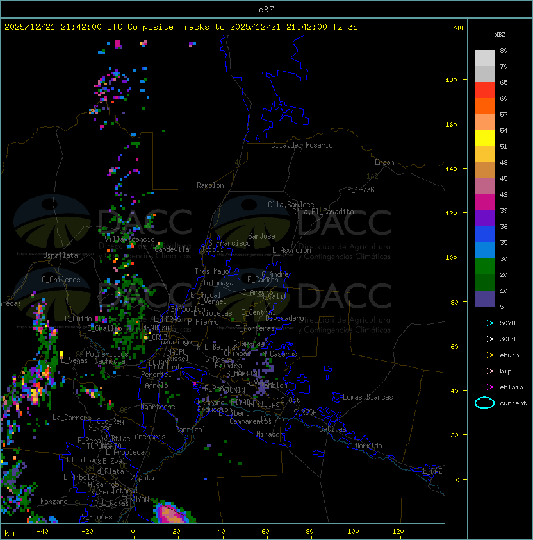Viewport: 533px width, 540px height.
Task: Click the 'Cacheuta' place label
Action: tap(110, 361)
